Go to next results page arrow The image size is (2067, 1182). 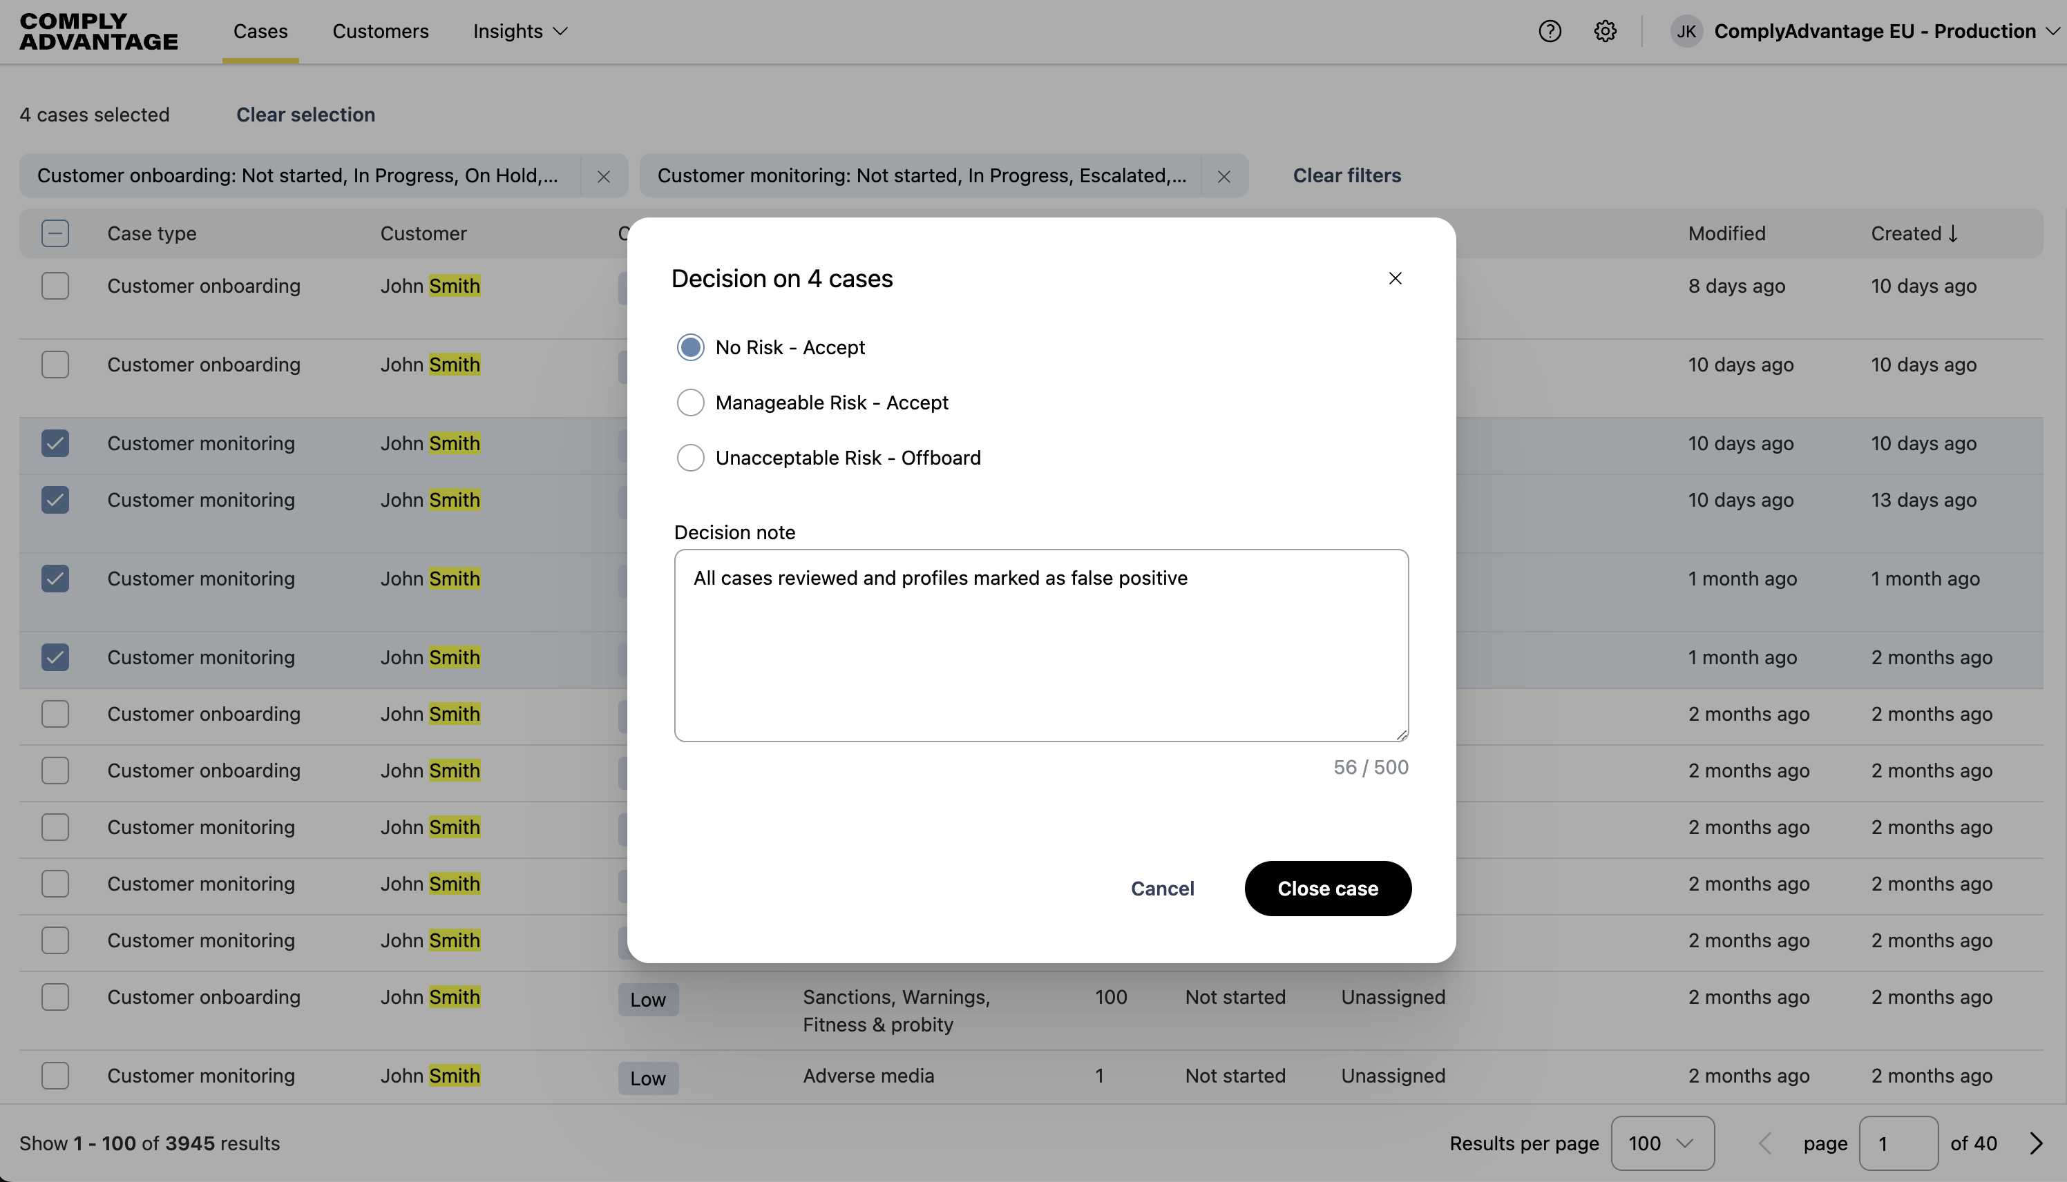coord(2035,1143)
